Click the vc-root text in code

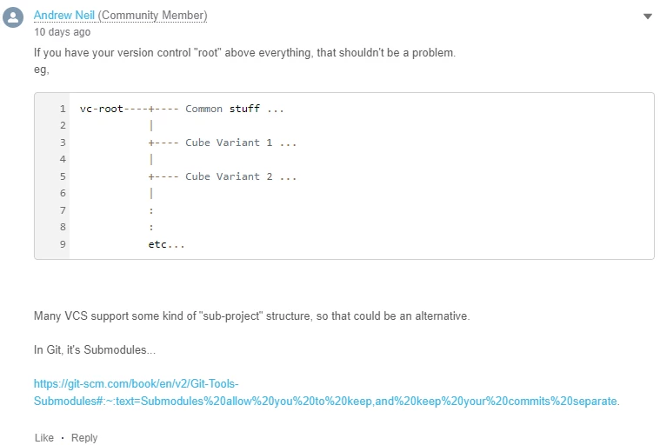tap(102, 109)
